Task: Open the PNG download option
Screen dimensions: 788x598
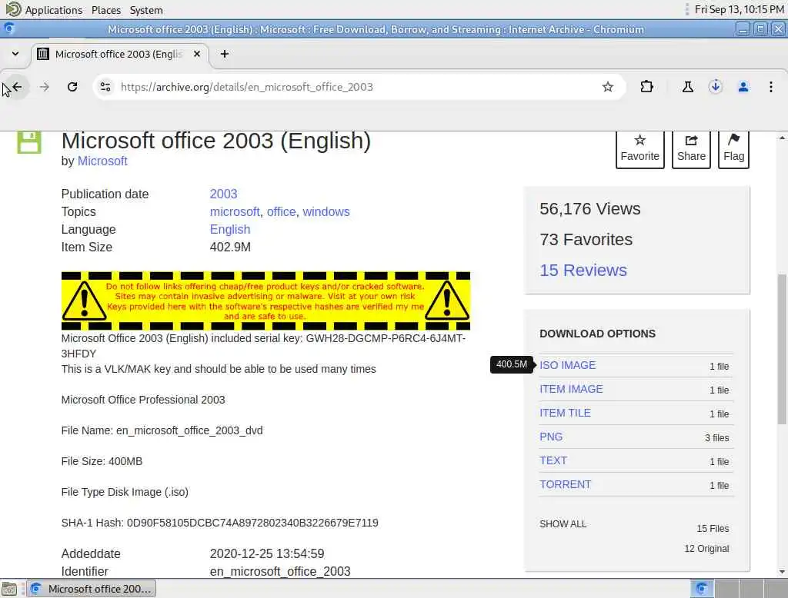Action: tap(551, 437)
